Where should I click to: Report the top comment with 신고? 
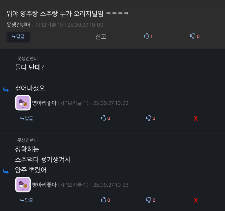tap(101, 37)
